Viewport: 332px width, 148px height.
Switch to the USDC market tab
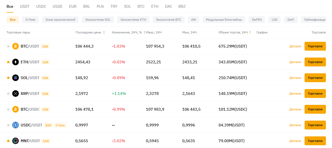click(41, 6)
